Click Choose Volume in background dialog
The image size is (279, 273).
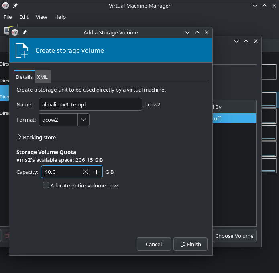(234, 236)
